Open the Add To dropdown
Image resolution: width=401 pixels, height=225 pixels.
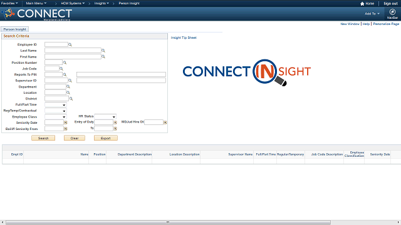click(372, 14)
